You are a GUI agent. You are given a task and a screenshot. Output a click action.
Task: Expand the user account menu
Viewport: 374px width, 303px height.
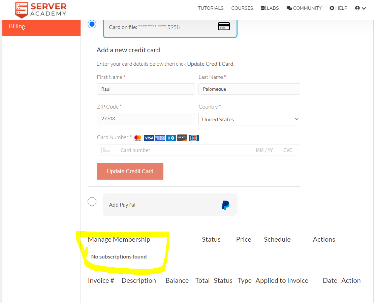tap(360, 8)
